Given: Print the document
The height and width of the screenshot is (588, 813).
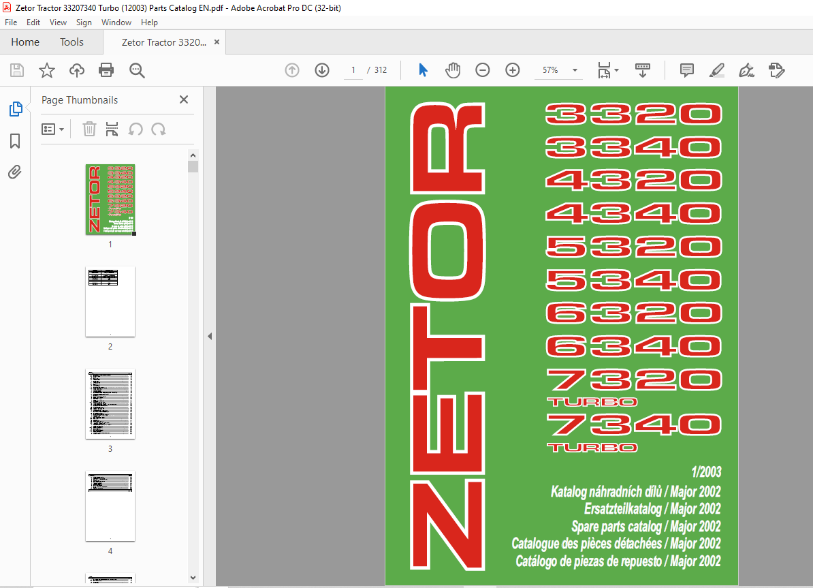Looking at the screenshot, I should (106, 70).
